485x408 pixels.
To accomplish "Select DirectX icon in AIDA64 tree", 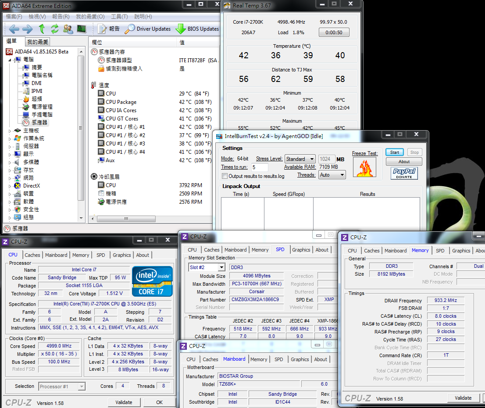I will coord(18,186).
